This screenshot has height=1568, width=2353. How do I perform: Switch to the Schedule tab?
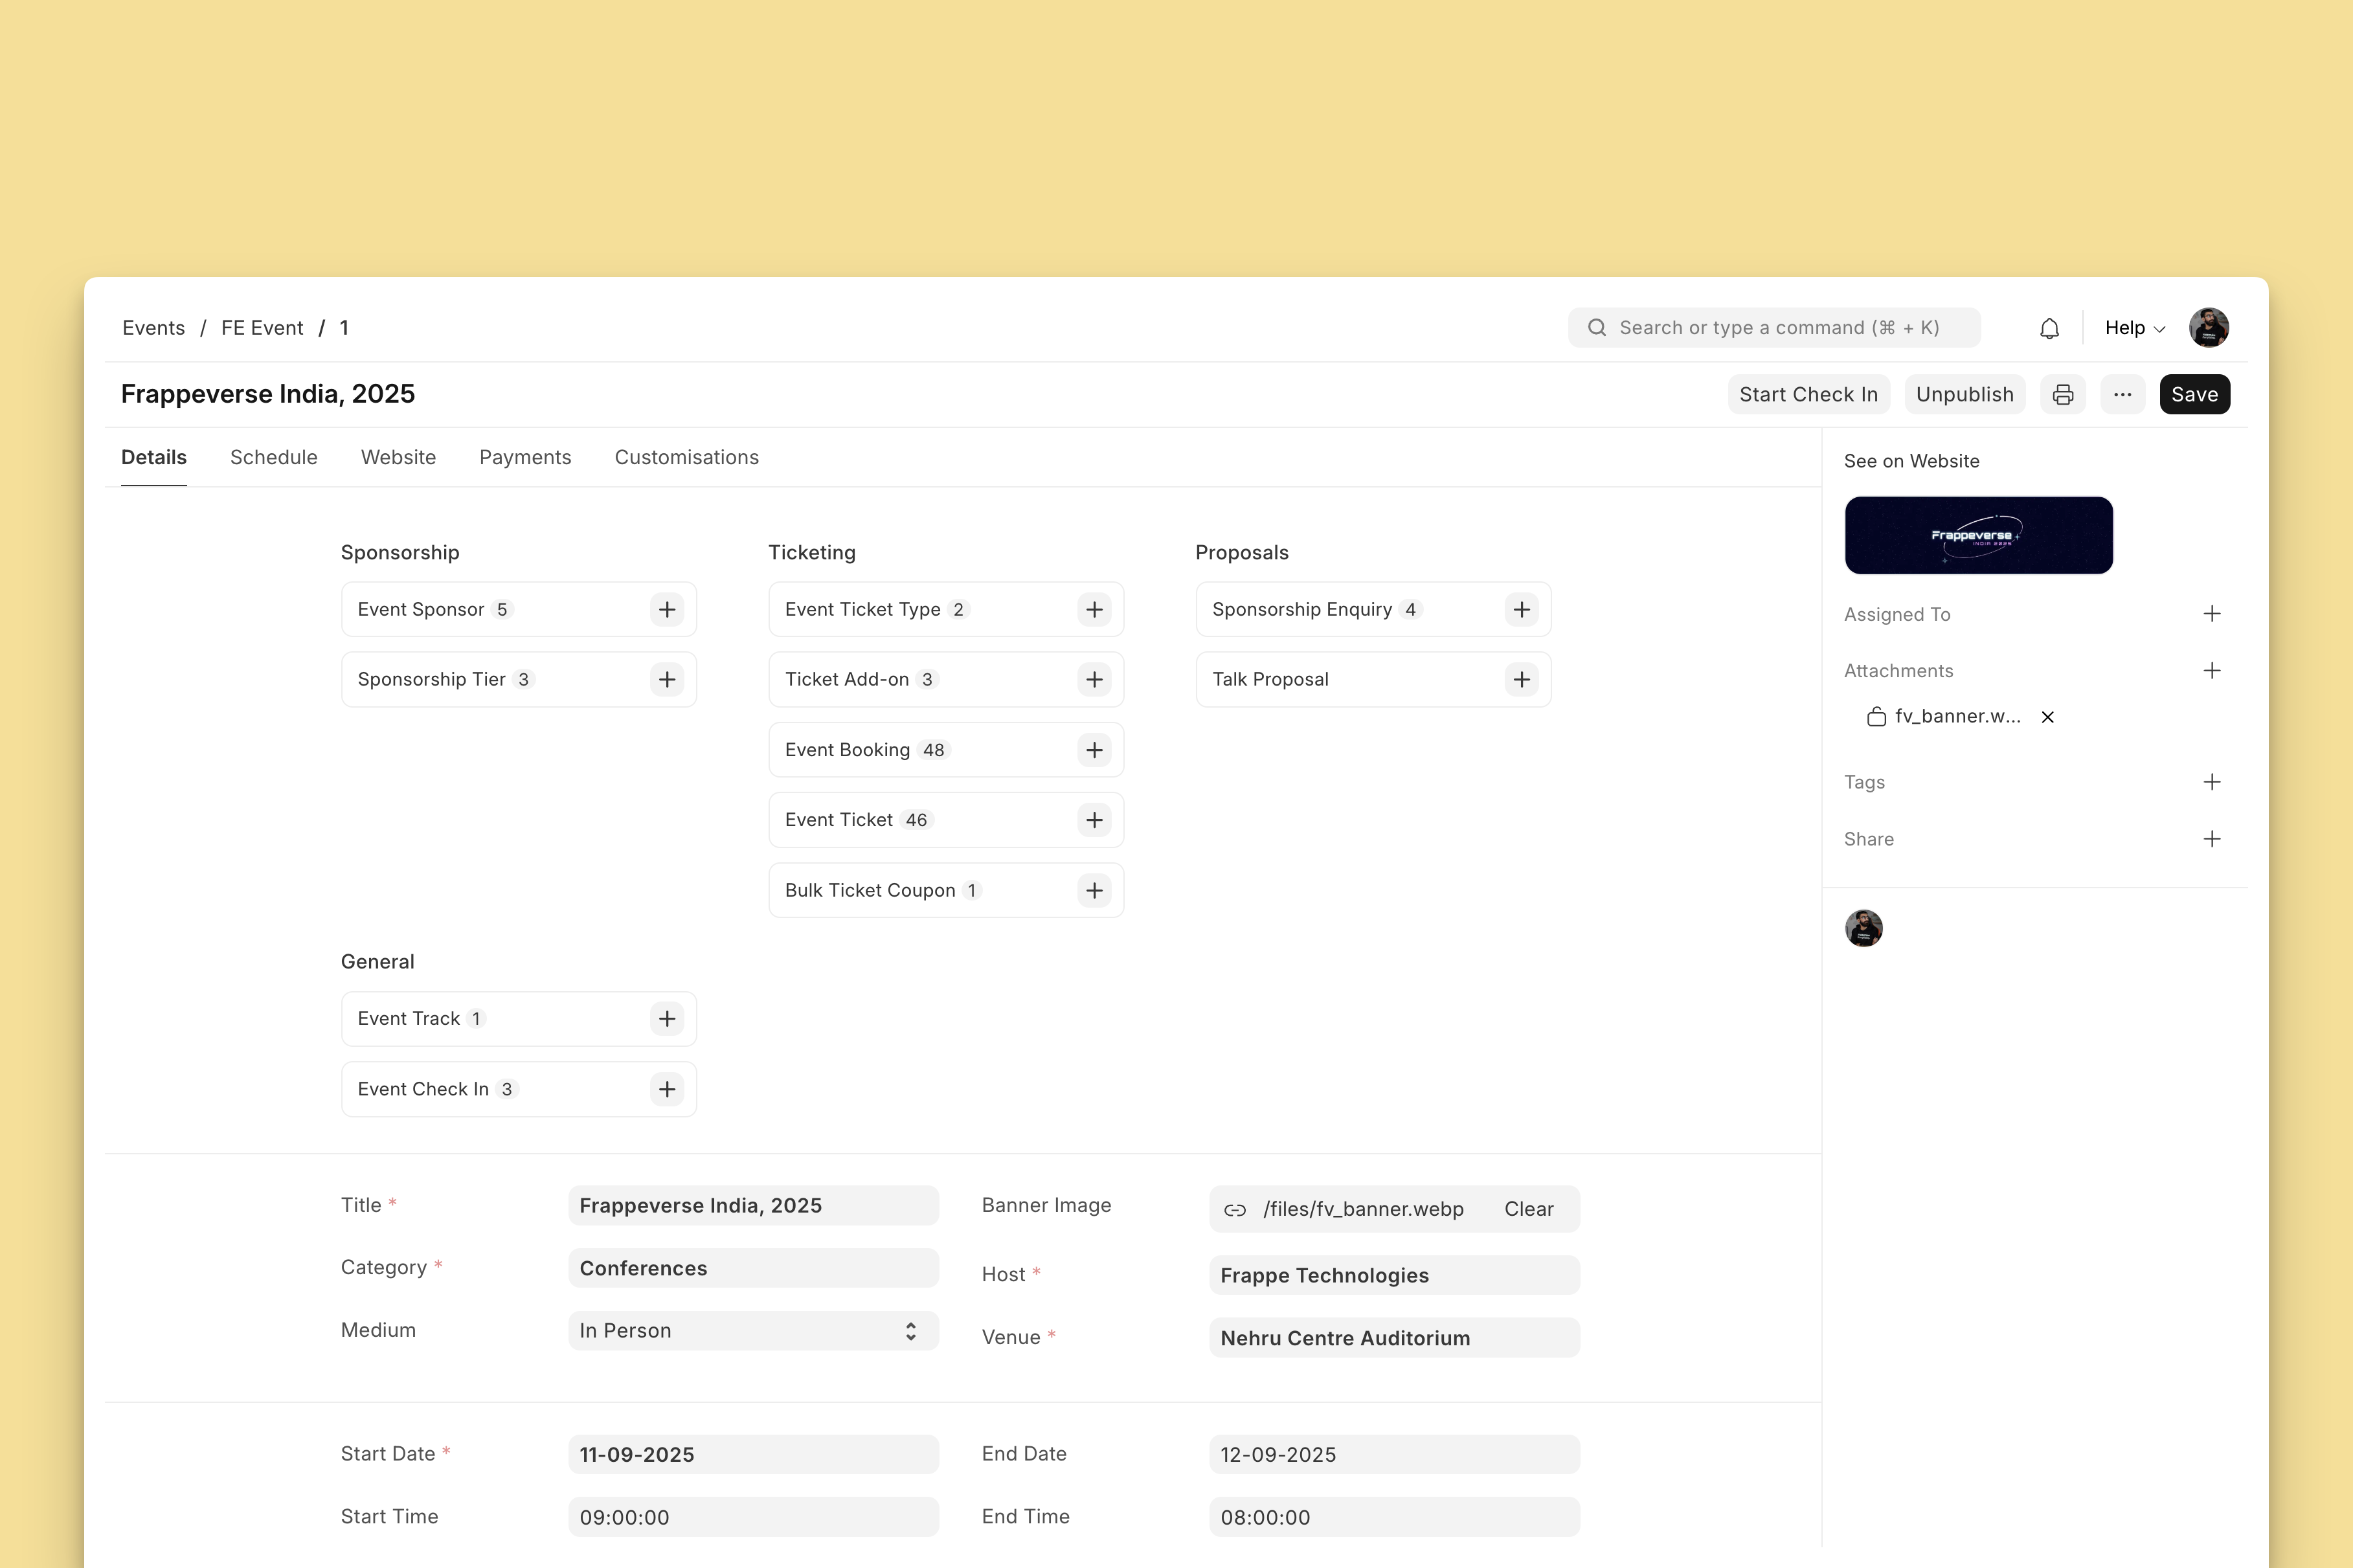pos(274,458)
